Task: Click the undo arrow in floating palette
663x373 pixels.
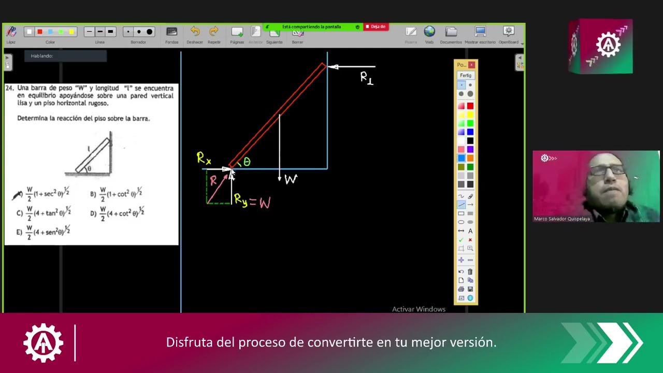Action: pyautogui.click(x=461, y=271)
